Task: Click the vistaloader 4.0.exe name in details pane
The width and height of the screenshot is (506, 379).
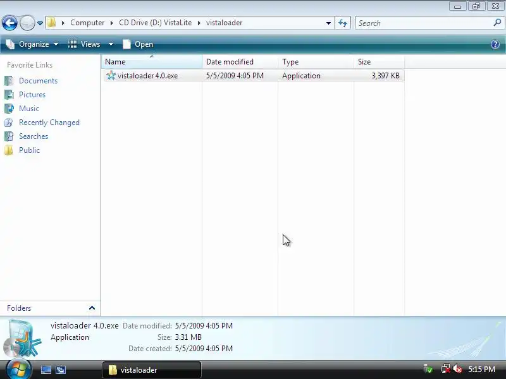Action: pyautogui.click(x=85, y=326)
